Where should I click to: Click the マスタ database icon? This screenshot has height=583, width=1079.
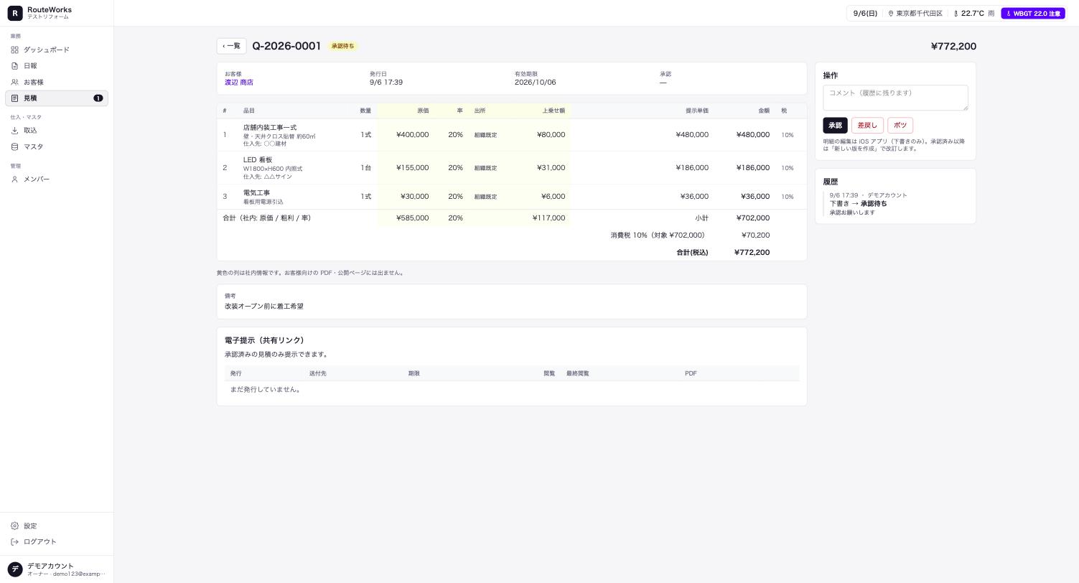coord(14,146)
